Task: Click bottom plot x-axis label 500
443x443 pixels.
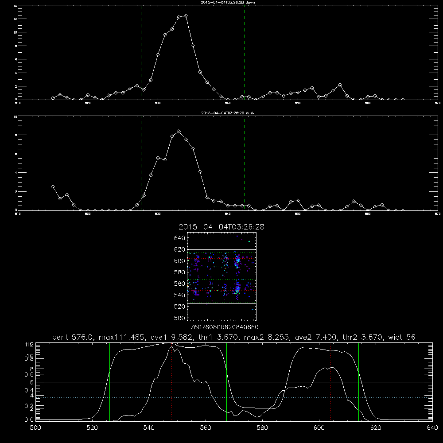Action: pos(35,428)
